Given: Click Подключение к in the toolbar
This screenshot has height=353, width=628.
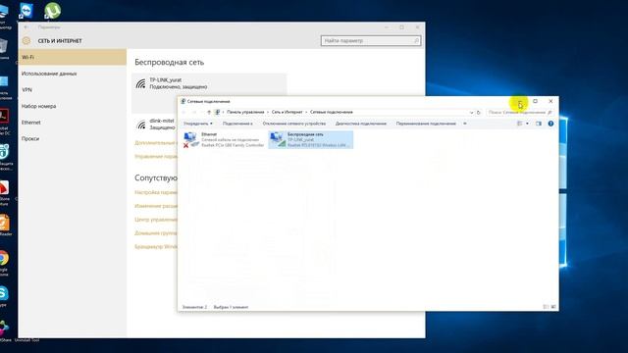Looking at the screenshot, I should coord(237,124).
